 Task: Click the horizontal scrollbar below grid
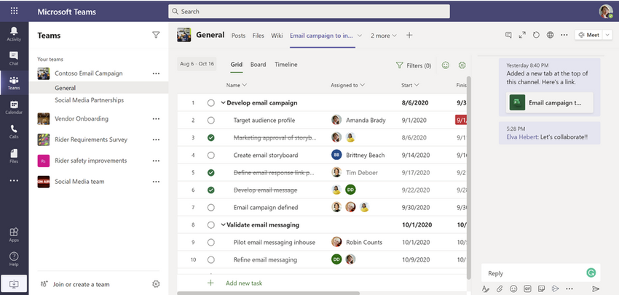(268, 293)
